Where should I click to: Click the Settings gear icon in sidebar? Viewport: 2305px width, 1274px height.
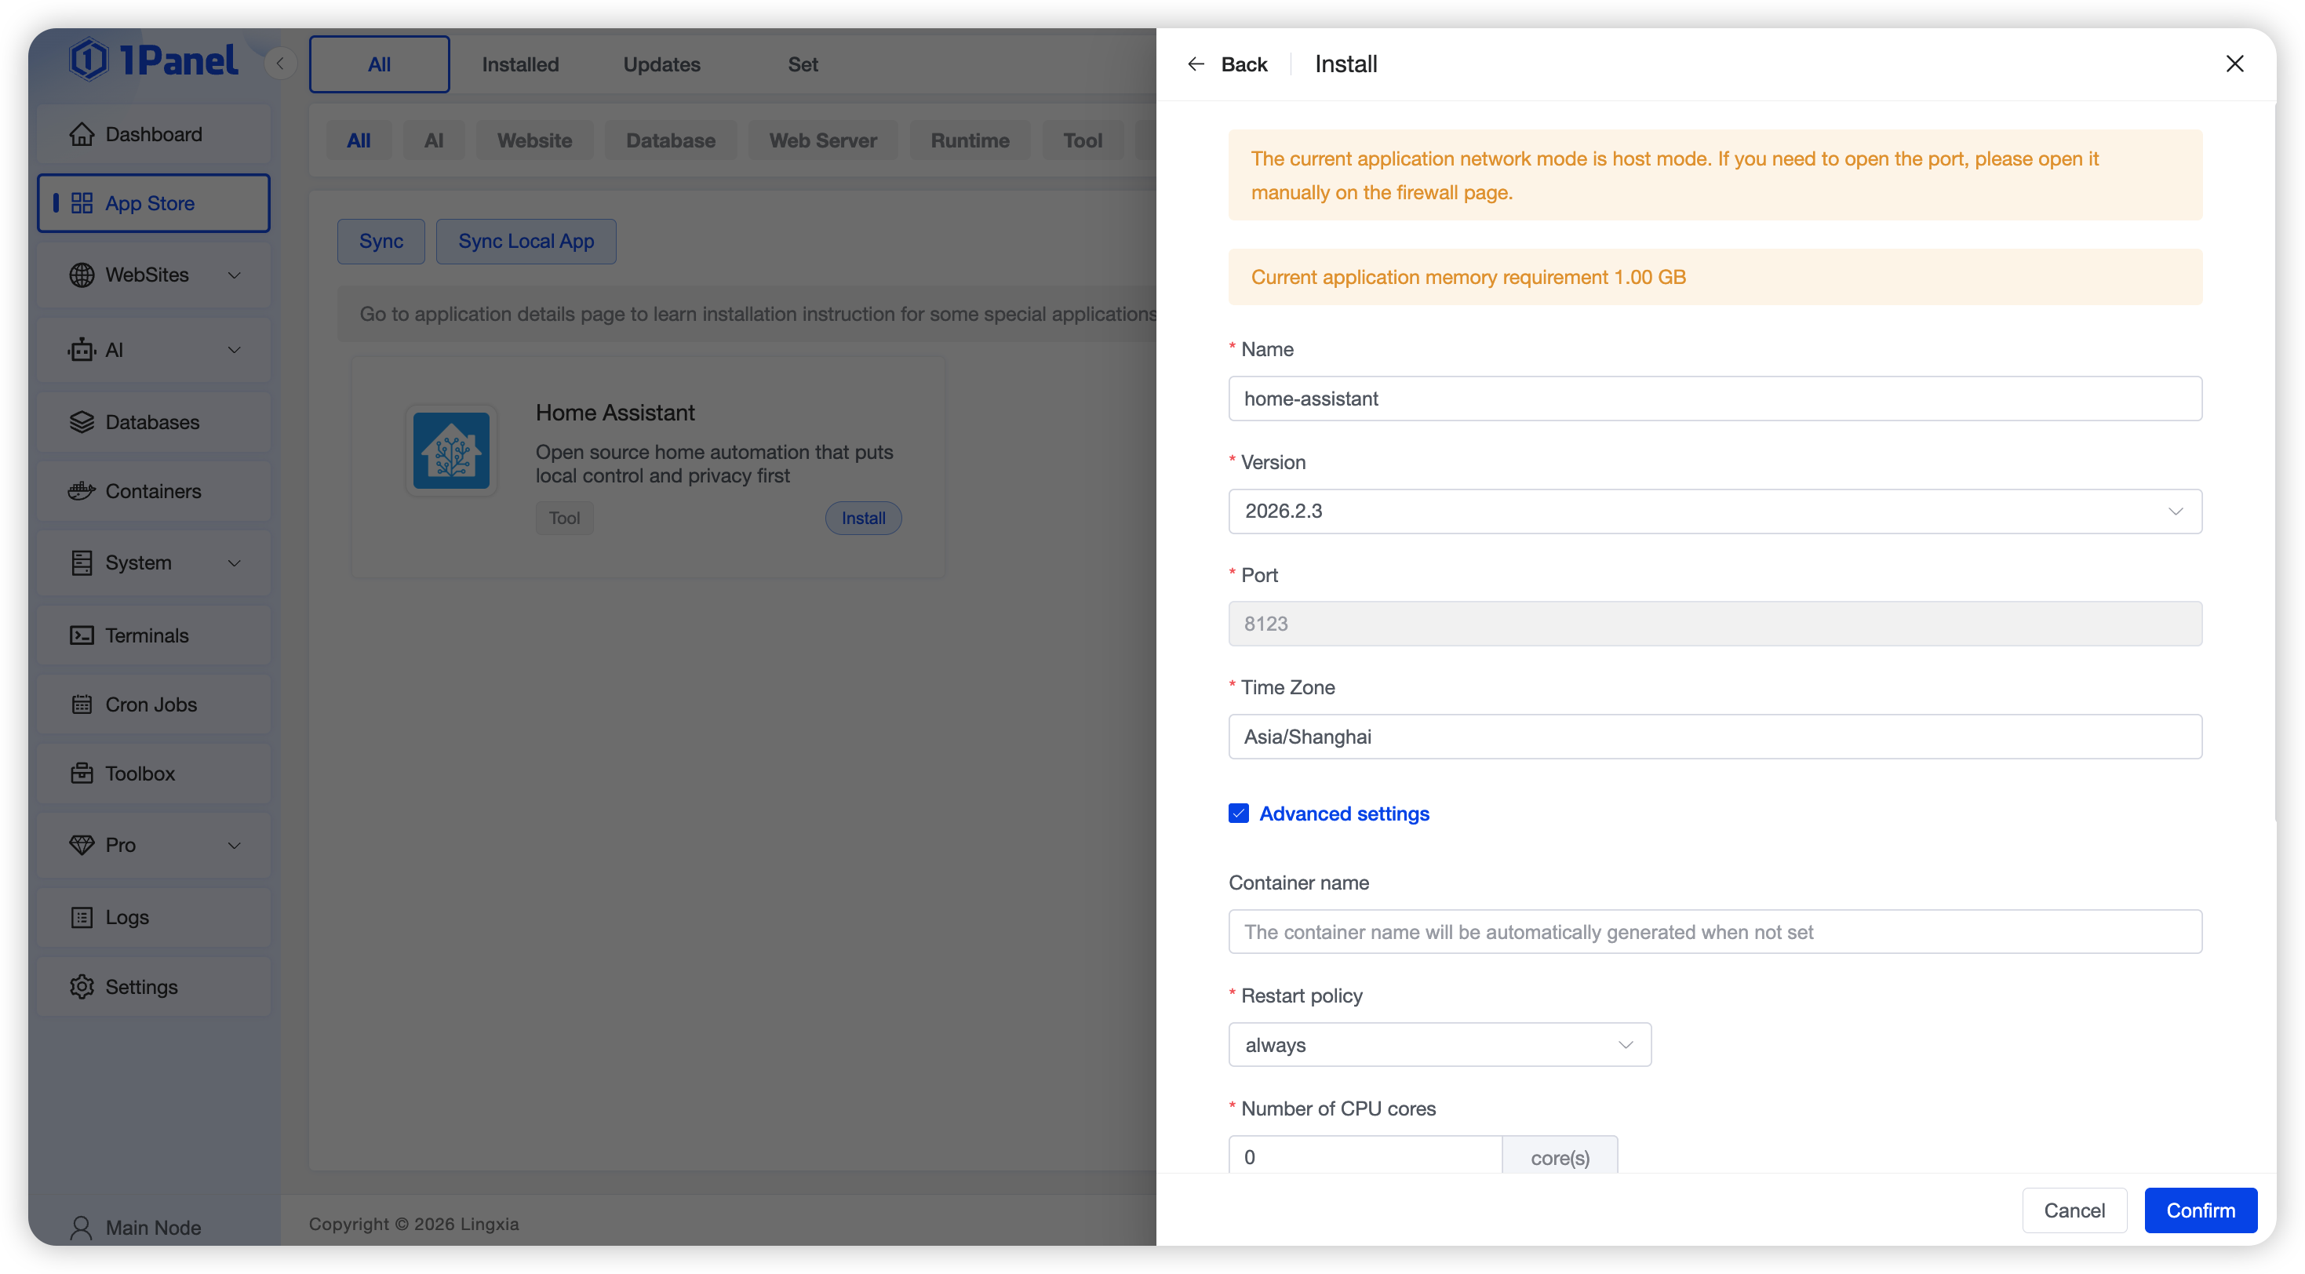82,987
